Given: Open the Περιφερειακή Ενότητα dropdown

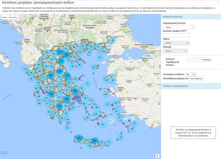Looking at the screenshot, I should click(x=178, y=27).
